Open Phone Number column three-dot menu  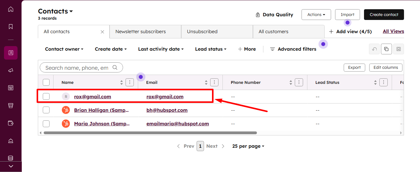[299, 82]
